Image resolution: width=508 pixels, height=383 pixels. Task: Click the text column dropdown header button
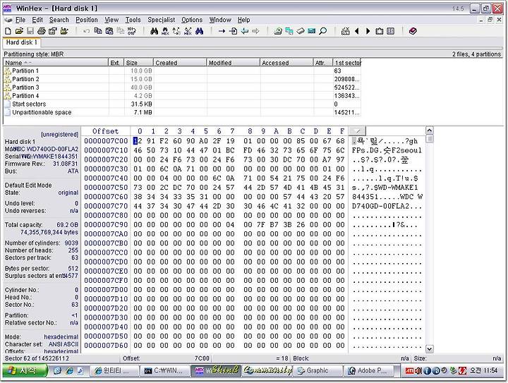click(357, 131)
